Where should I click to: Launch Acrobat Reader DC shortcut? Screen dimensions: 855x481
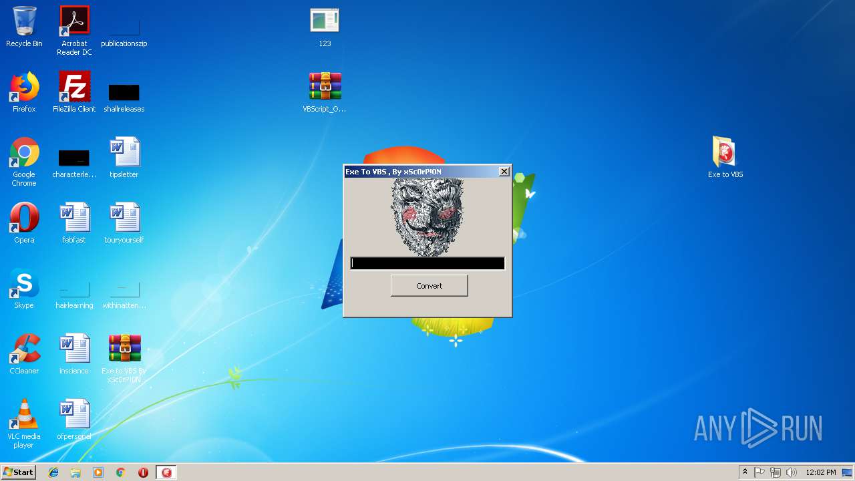click(x=74, y=30)
